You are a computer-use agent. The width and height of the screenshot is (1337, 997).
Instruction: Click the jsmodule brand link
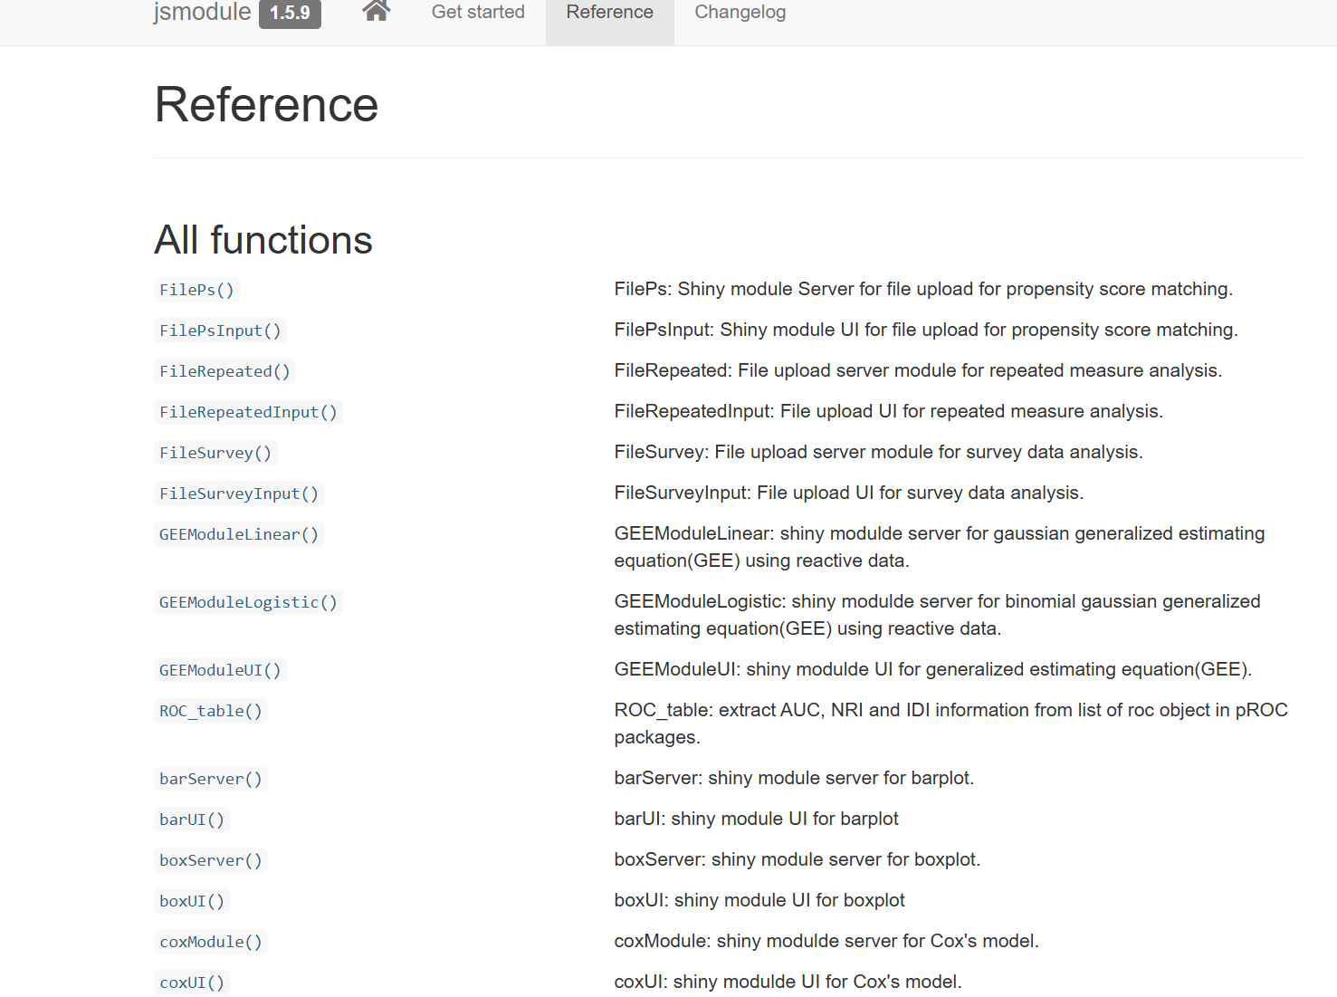[202, 13]
